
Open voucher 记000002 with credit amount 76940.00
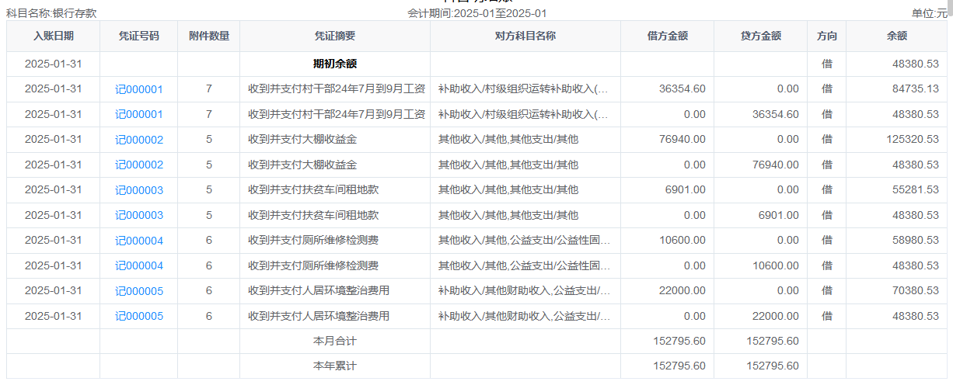(x=139, y=165)
